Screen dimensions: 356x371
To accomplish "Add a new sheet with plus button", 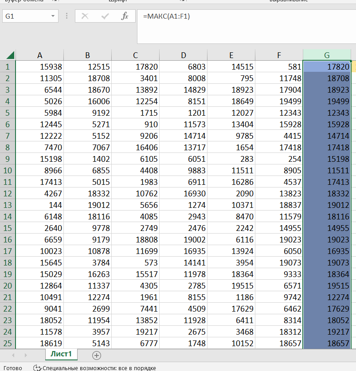I will tap(97, 355).
